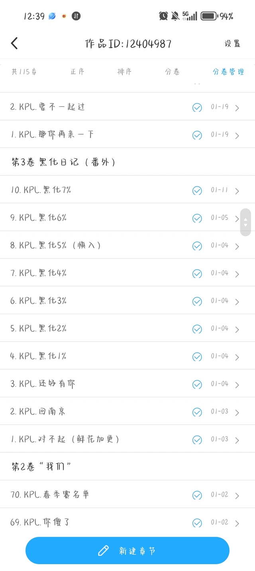The image size is (255, 571).
Task: Tap the back arrow icon
Action: click(14, 43)
